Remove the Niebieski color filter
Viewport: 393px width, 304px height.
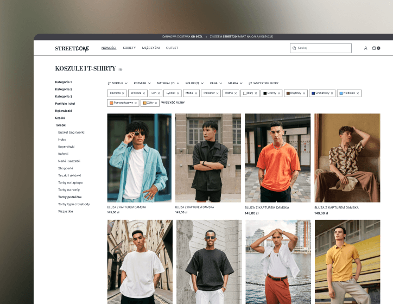pos(358,93)
